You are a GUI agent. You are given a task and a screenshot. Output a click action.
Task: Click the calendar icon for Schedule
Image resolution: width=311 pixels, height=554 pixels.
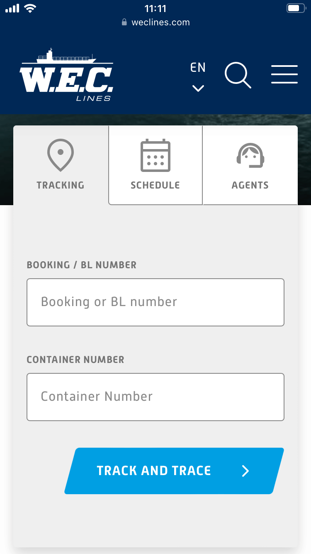(x=155, y=155)
